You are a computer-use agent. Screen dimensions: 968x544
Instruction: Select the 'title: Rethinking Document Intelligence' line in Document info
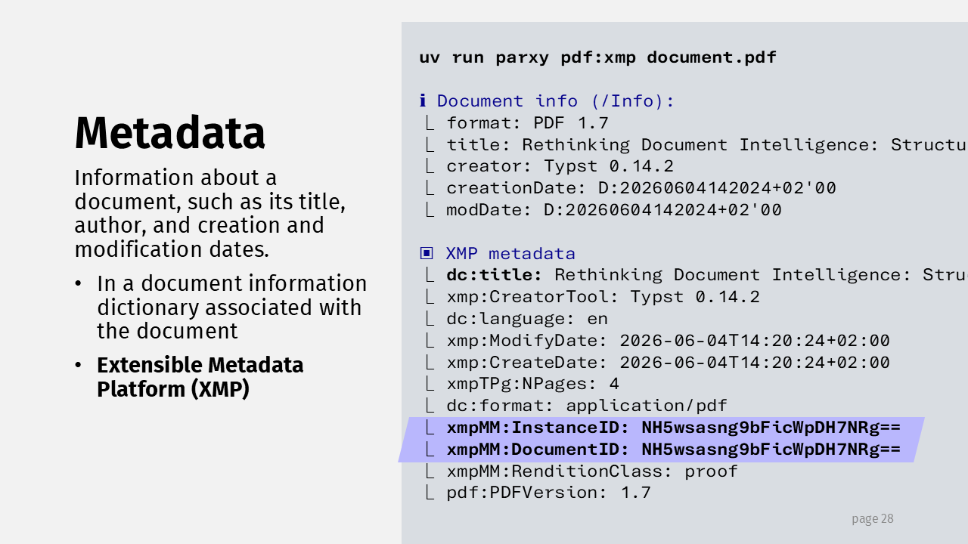[x=697, y=145]
